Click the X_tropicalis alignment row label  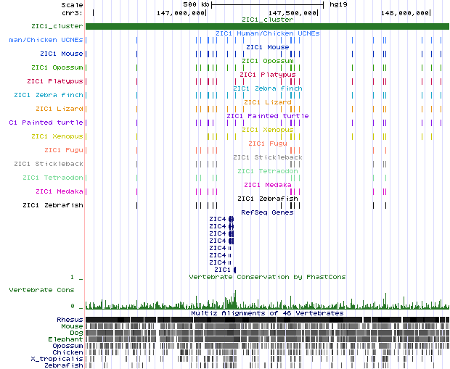tap(57, 359)
